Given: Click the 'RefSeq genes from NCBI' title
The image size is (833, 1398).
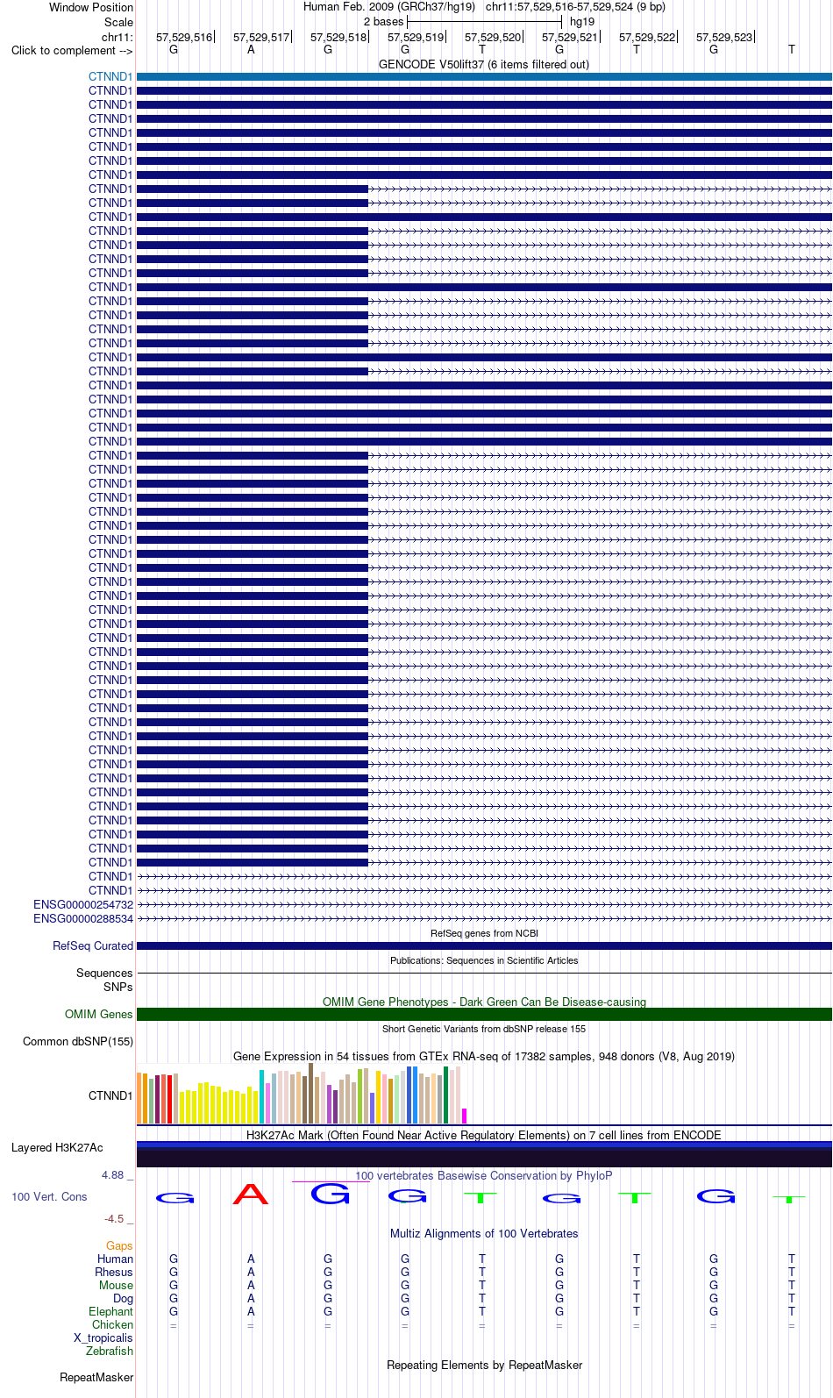Looking at the screenshot, I should pyautogui.click(x=484, y=933).
